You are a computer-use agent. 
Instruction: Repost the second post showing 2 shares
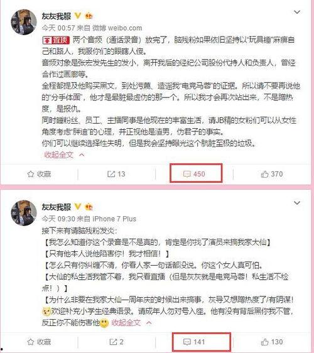tap(116, 342)
